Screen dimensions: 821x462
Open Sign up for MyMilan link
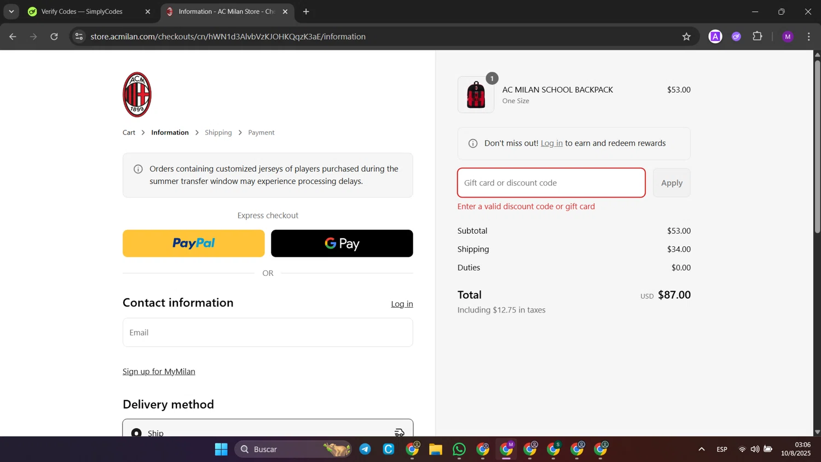pos(159,372)
